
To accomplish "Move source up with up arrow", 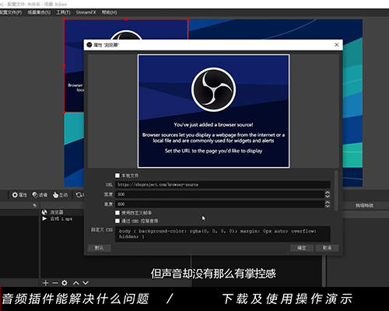I will coord(76,283).
